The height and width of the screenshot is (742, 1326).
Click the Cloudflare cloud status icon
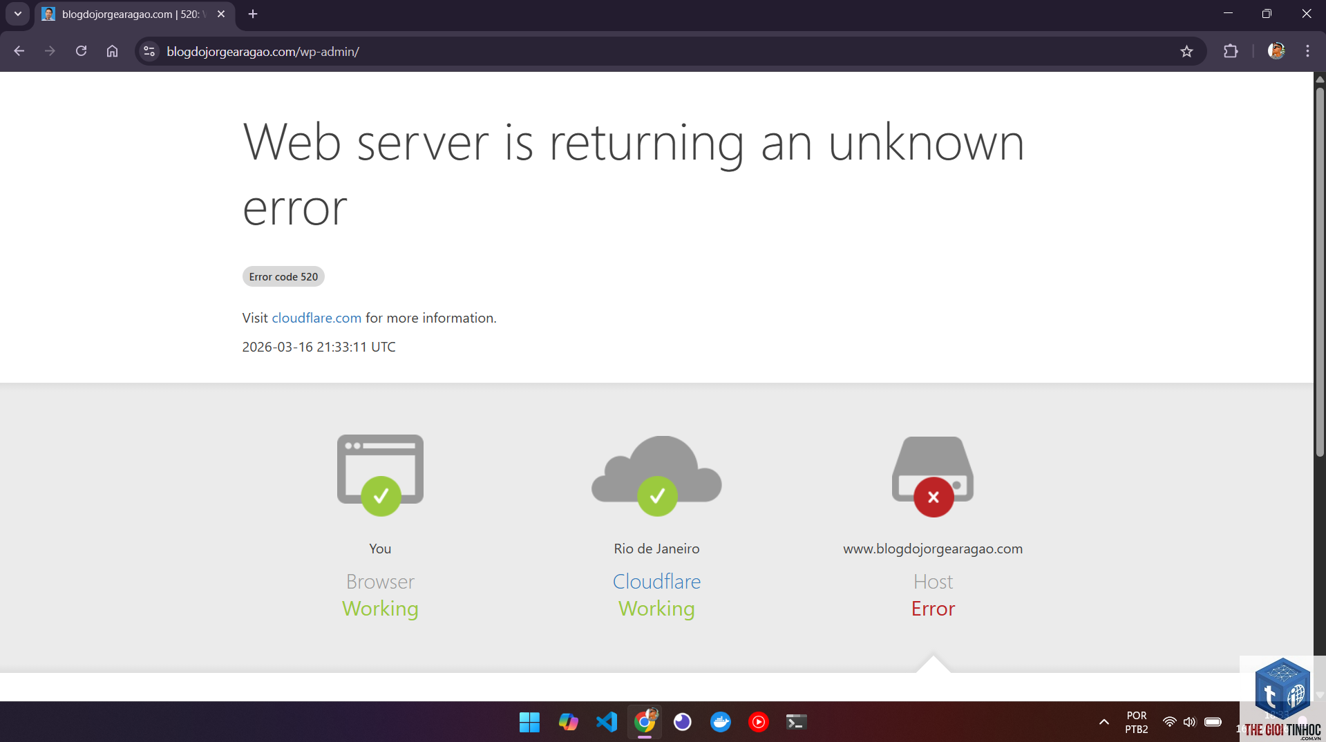[656, 475]
